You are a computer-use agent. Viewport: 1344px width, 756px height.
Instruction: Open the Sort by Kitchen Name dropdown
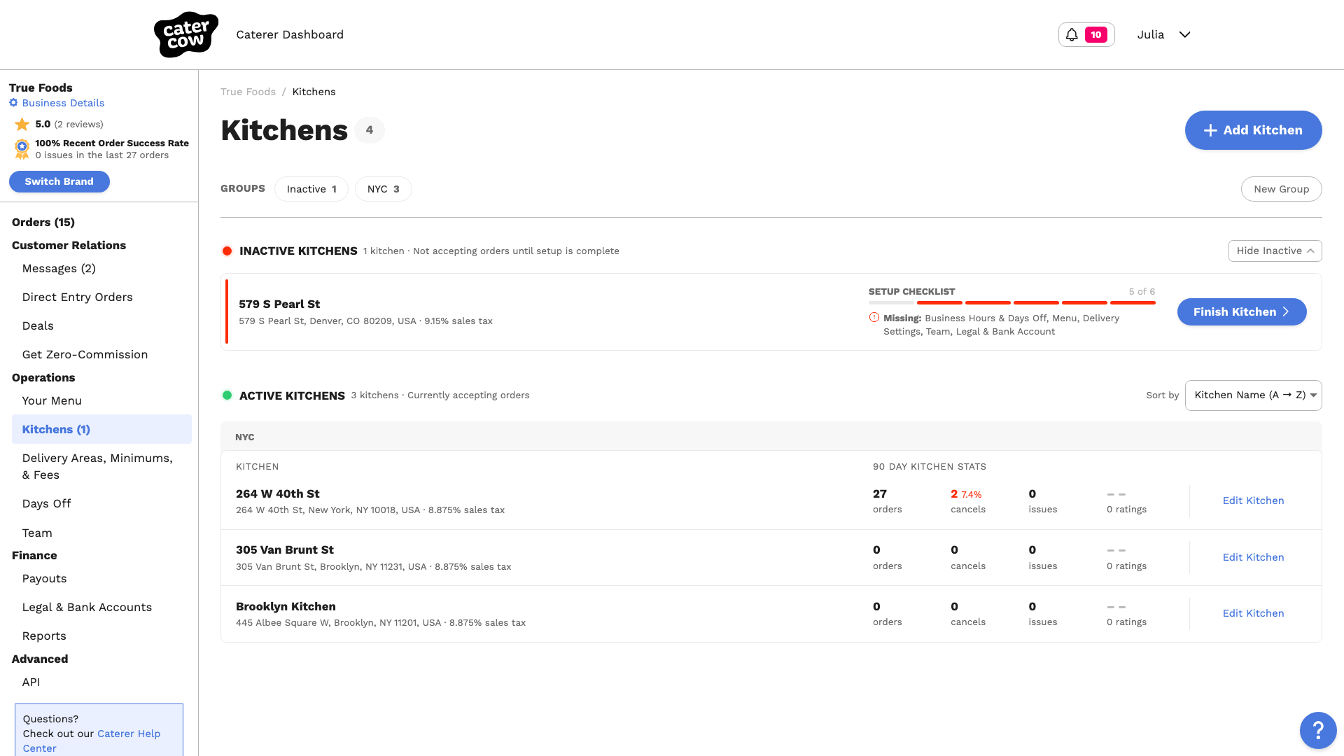coord(1253,395)
